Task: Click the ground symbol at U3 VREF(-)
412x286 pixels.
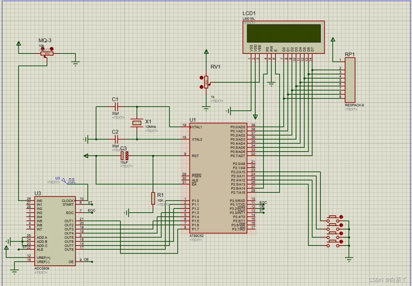Action: pyautogui.click(x=14, y=272)
